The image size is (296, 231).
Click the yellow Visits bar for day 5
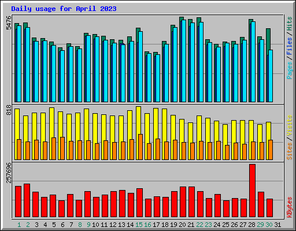[51, 122]
